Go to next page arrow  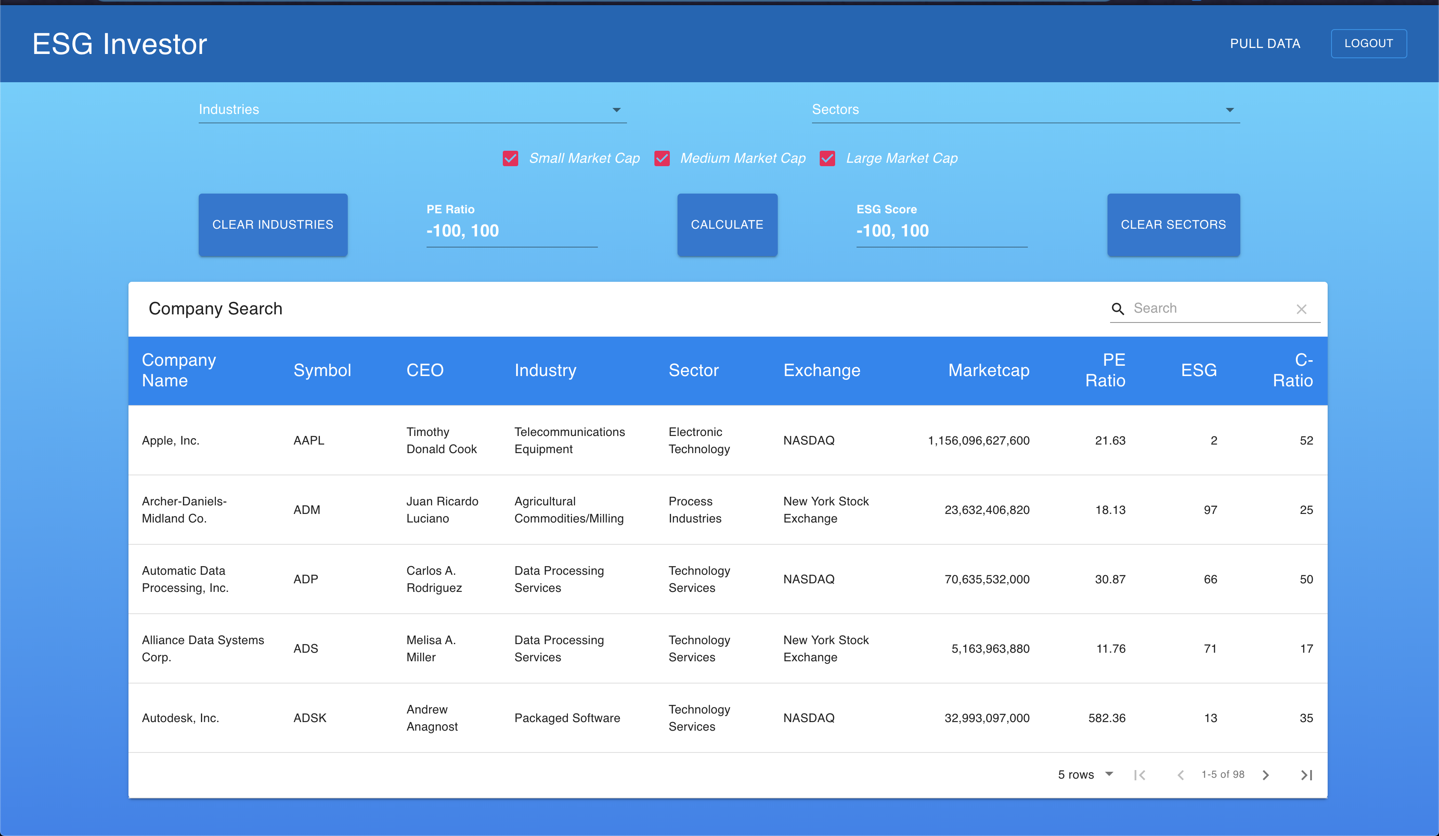(1266, 775)
